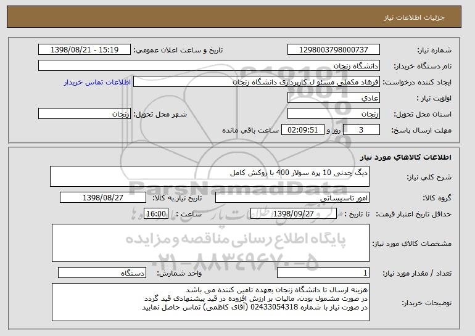Click the announcement date field 1398/08/21 - 15:19
The width and height of the screenshot is (475, 336).
(x=85, y=50)
